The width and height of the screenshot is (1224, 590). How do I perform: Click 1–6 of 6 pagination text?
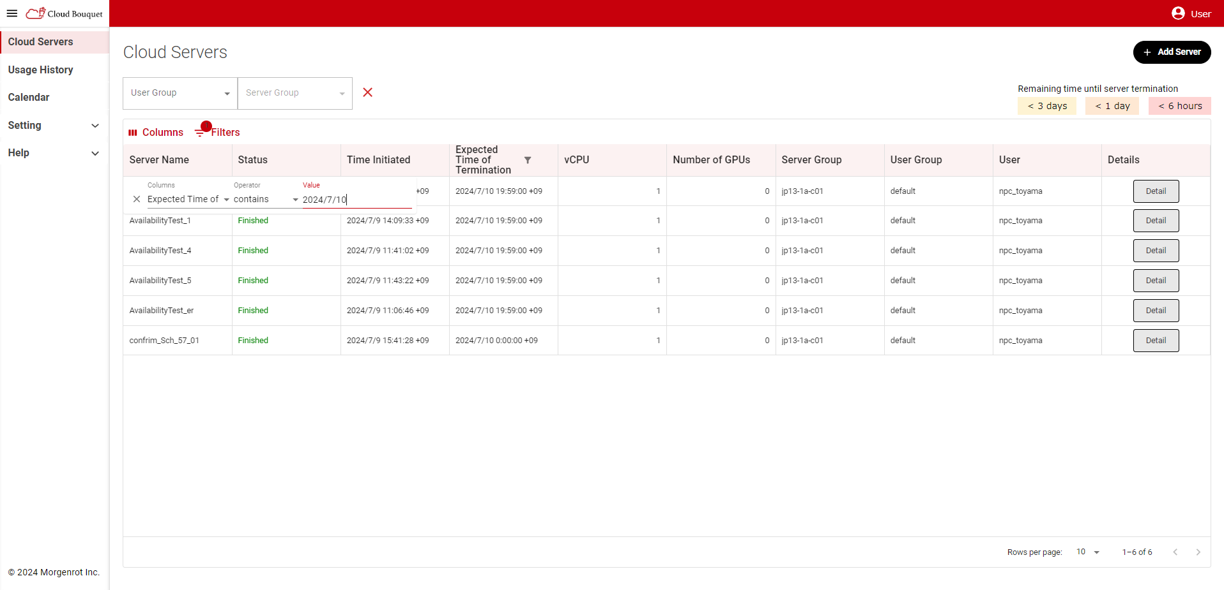pyautogui.click(x=1137, y=552)
